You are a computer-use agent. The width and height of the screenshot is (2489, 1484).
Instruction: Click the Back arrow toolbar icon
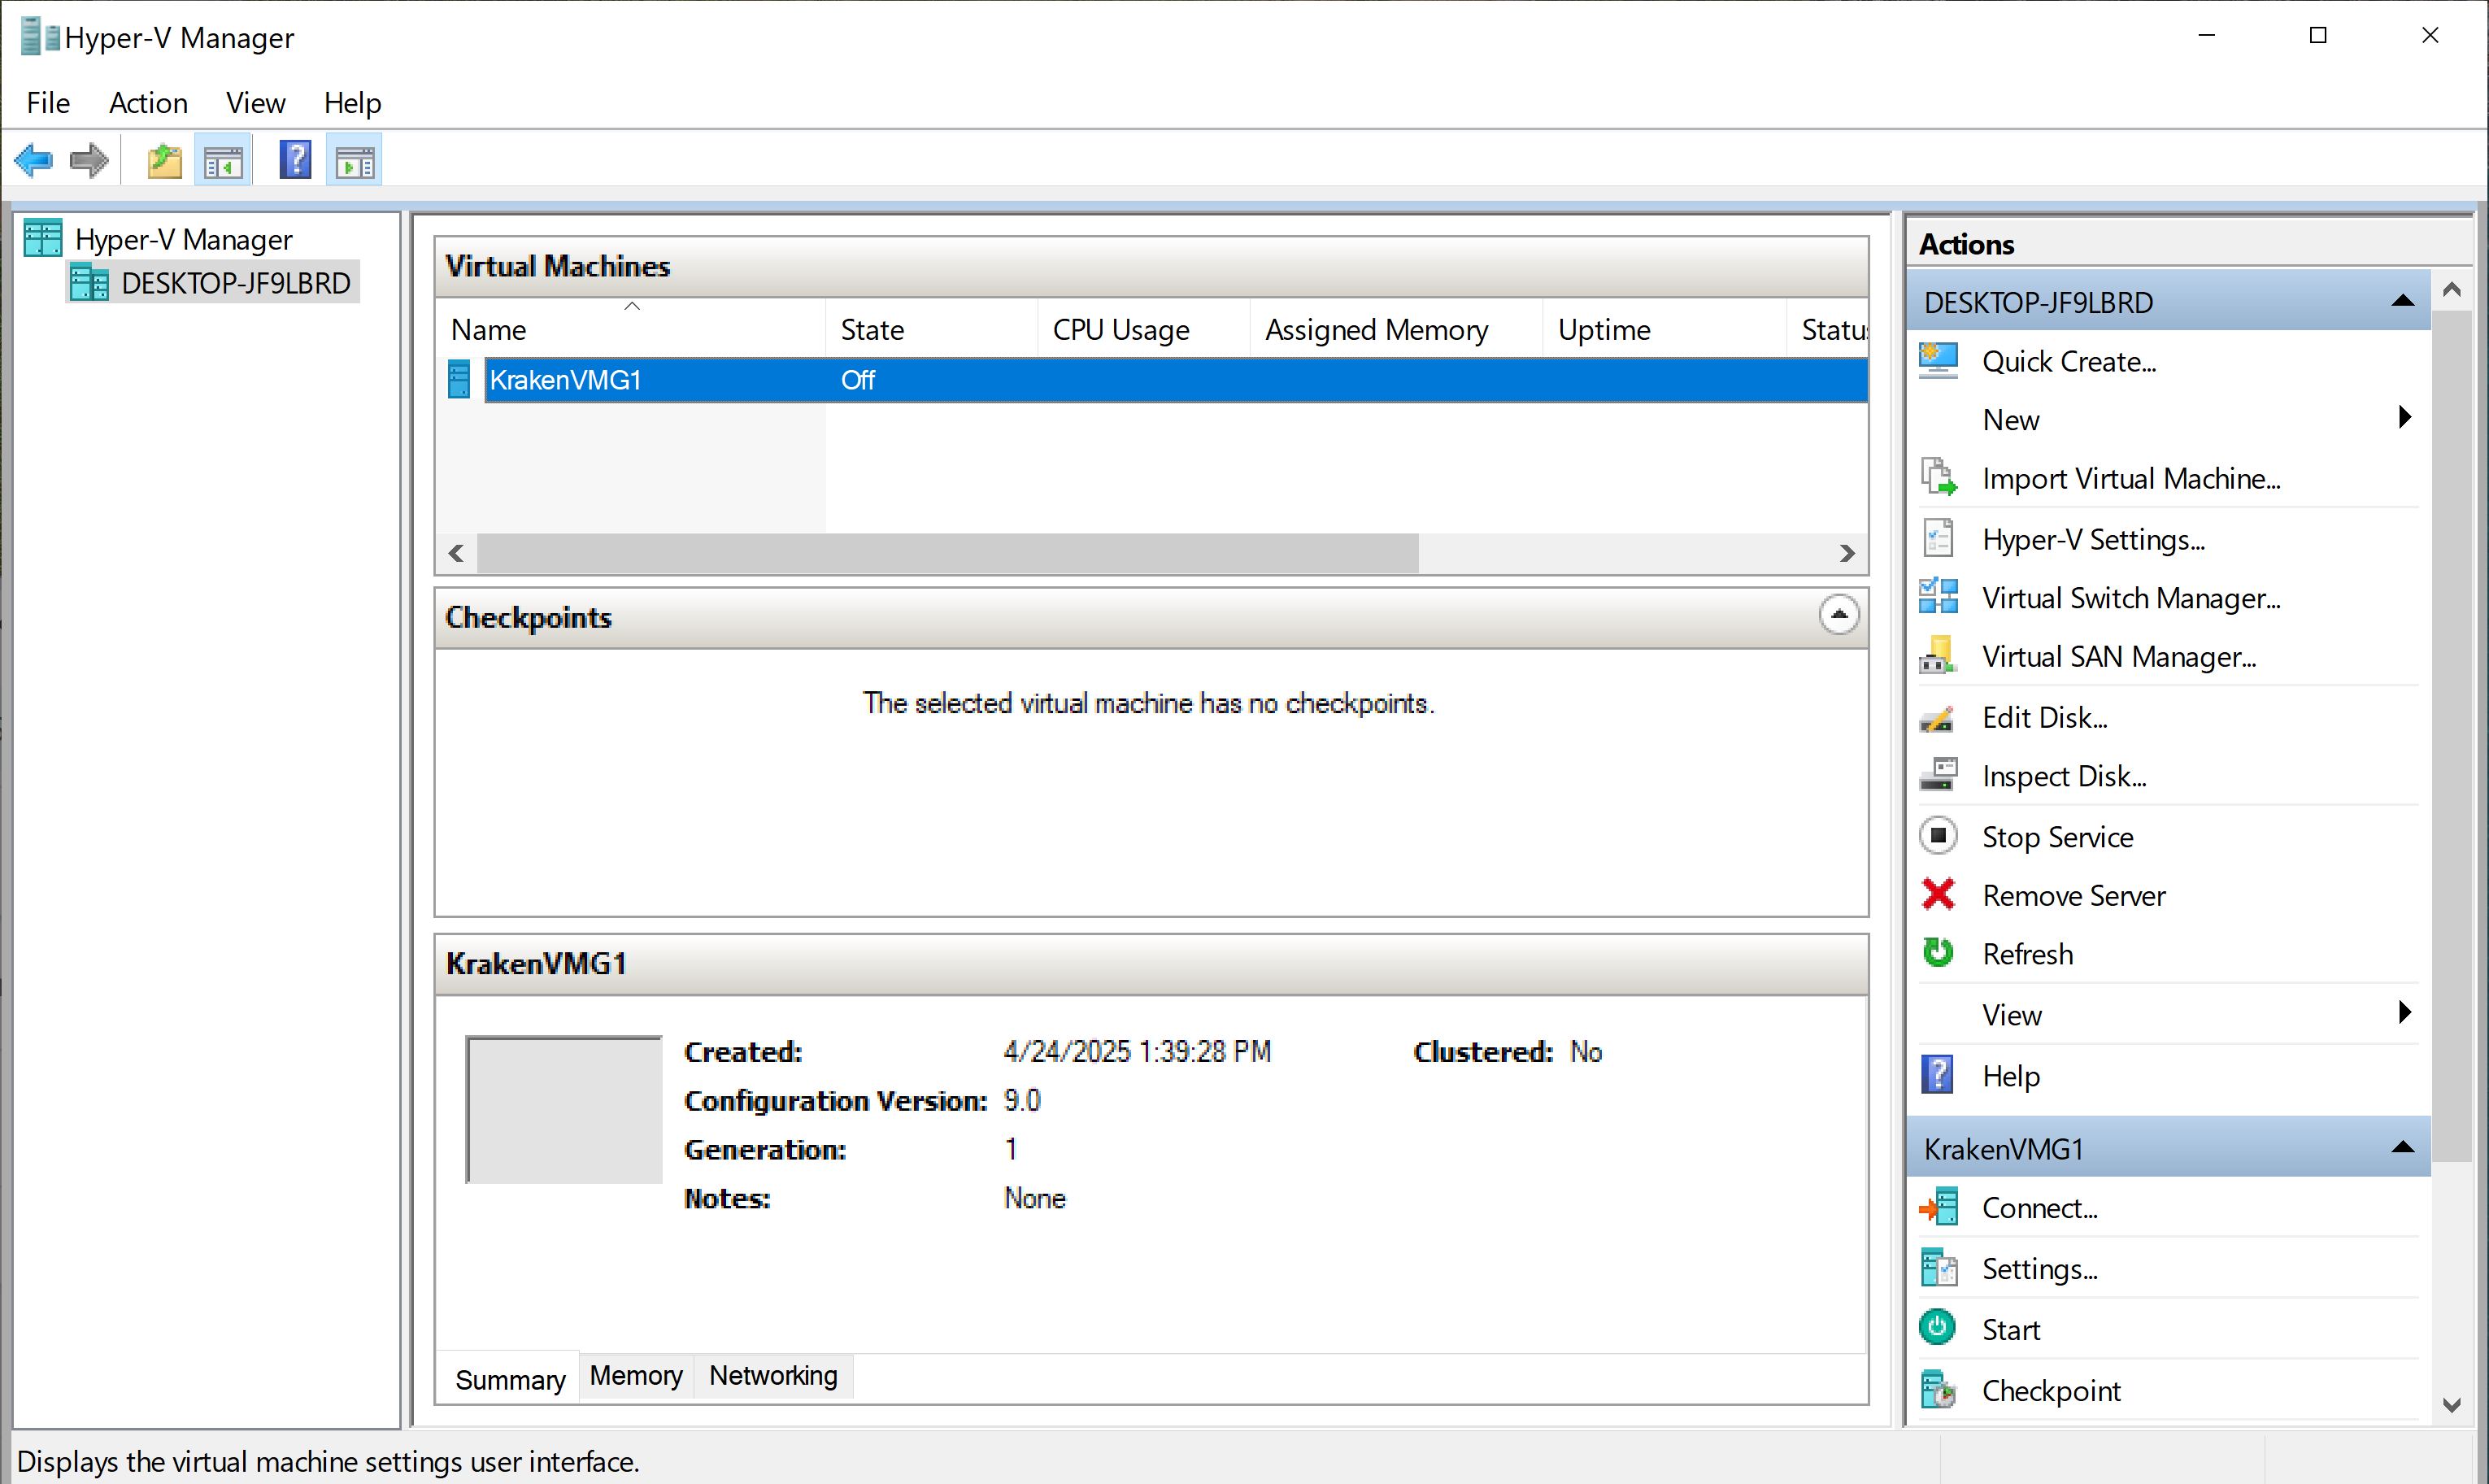(35, 160)
